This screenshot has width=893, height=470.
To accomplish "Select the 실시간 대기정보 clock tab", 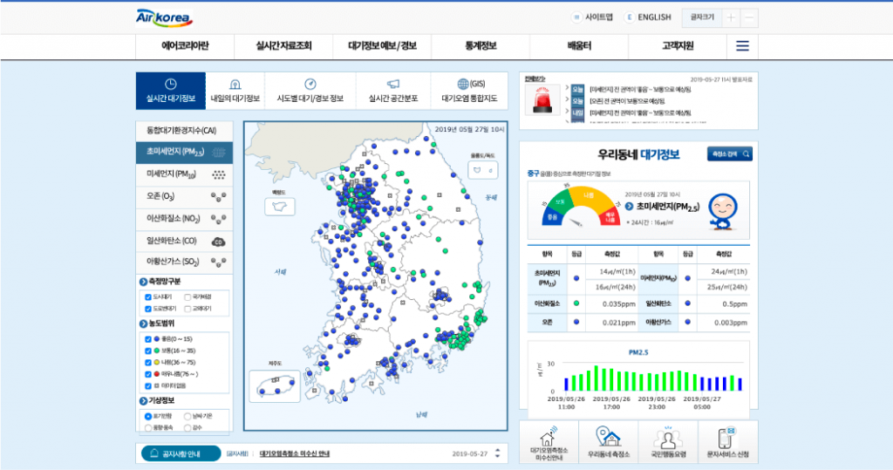I will click(x=170, y=91).
